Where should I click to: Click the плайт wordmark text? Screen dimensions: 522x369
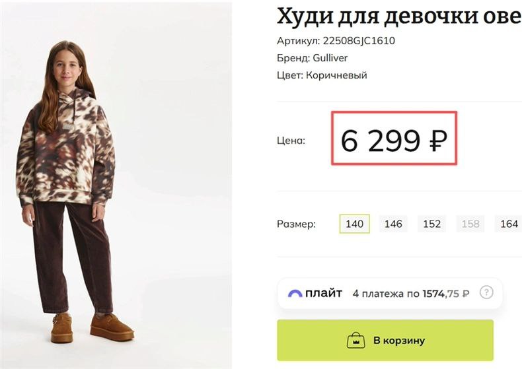(x=324, y=293)
